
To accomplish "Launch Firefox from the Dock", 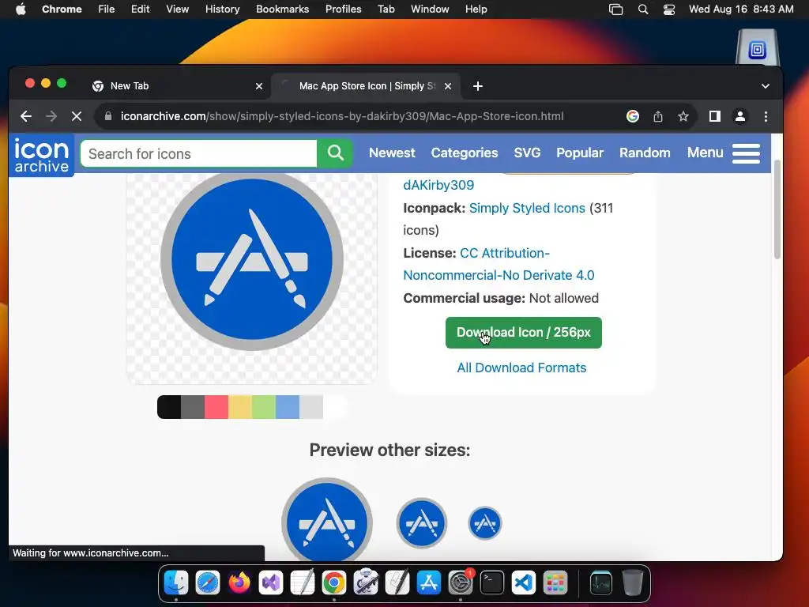I will pyautogui.click(x=239, y=582).
